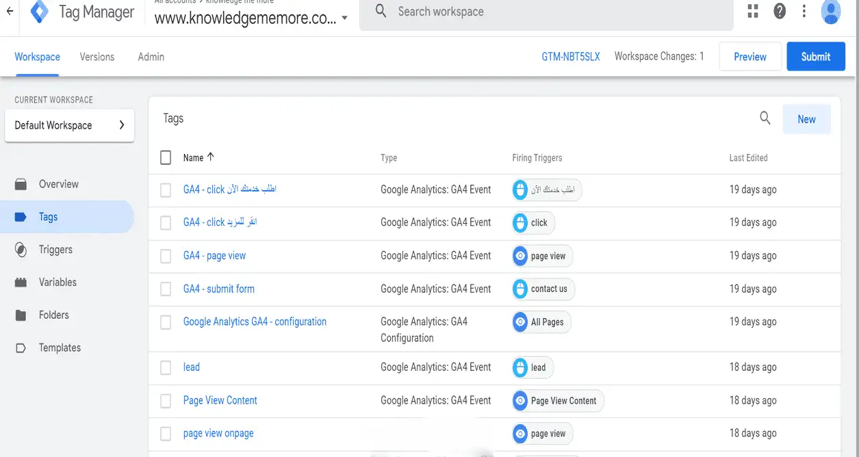Image resolution: width=859 pixels, height=457 pixels.
Task: Click trigger icon of اطلب خدمتك الأن chip
Action: 520,190
